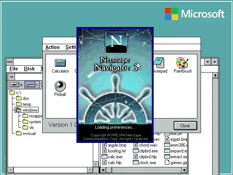Viewport: 233px width, 175px height.
Task: Click the file list's left scroll arrow
Action: click(x=103, y=170)
